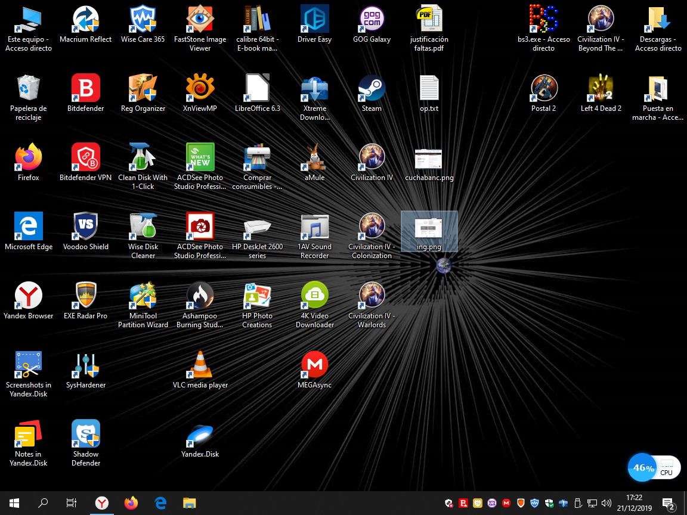687x515 pixels.
Task: Select the Voodoo Shield desktop icon
Action: (86, 227)
